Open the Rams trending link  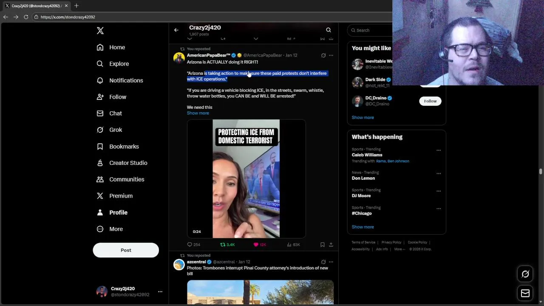coord(381,161)
